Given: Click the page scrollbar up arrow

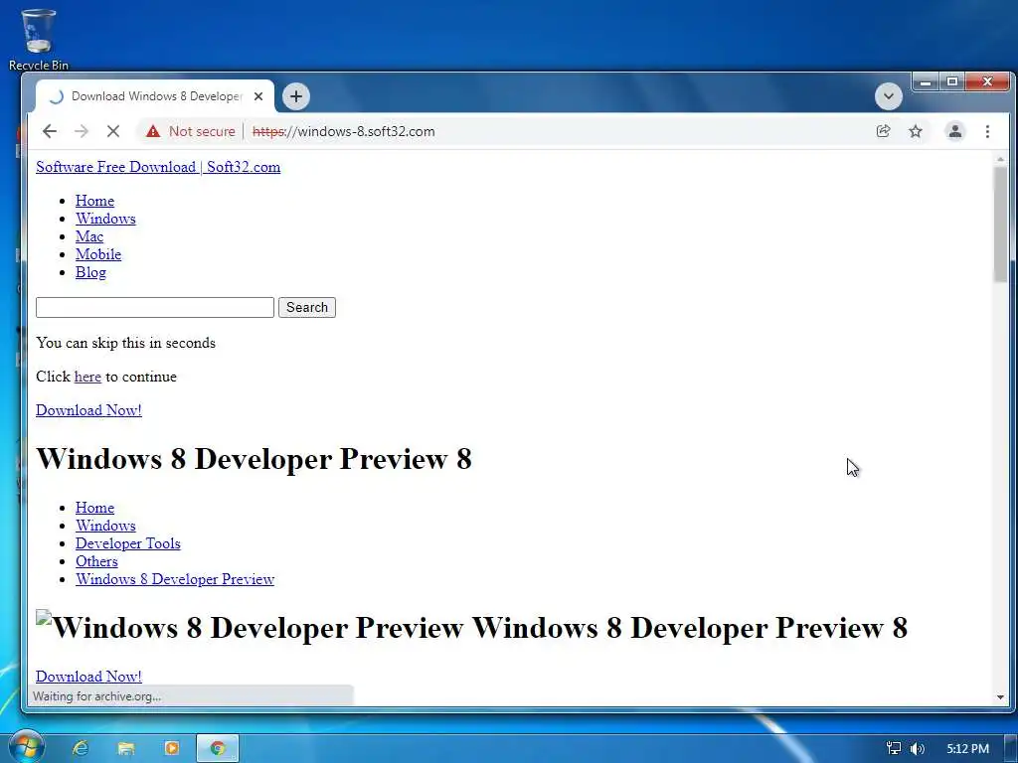Looking at the screenshot, I should 1000,159.
